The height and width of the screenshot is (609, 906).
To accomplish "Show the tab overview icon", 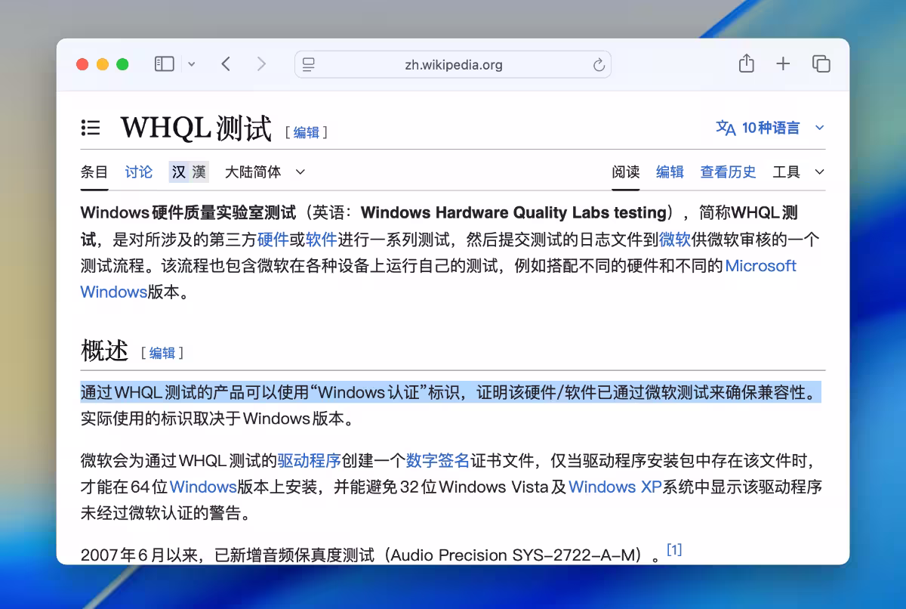I will click(821, 64).
